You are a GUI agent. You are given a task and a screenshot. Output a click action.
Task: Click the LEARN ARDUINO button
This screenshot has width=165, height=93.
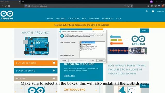(x=36, y=71)
